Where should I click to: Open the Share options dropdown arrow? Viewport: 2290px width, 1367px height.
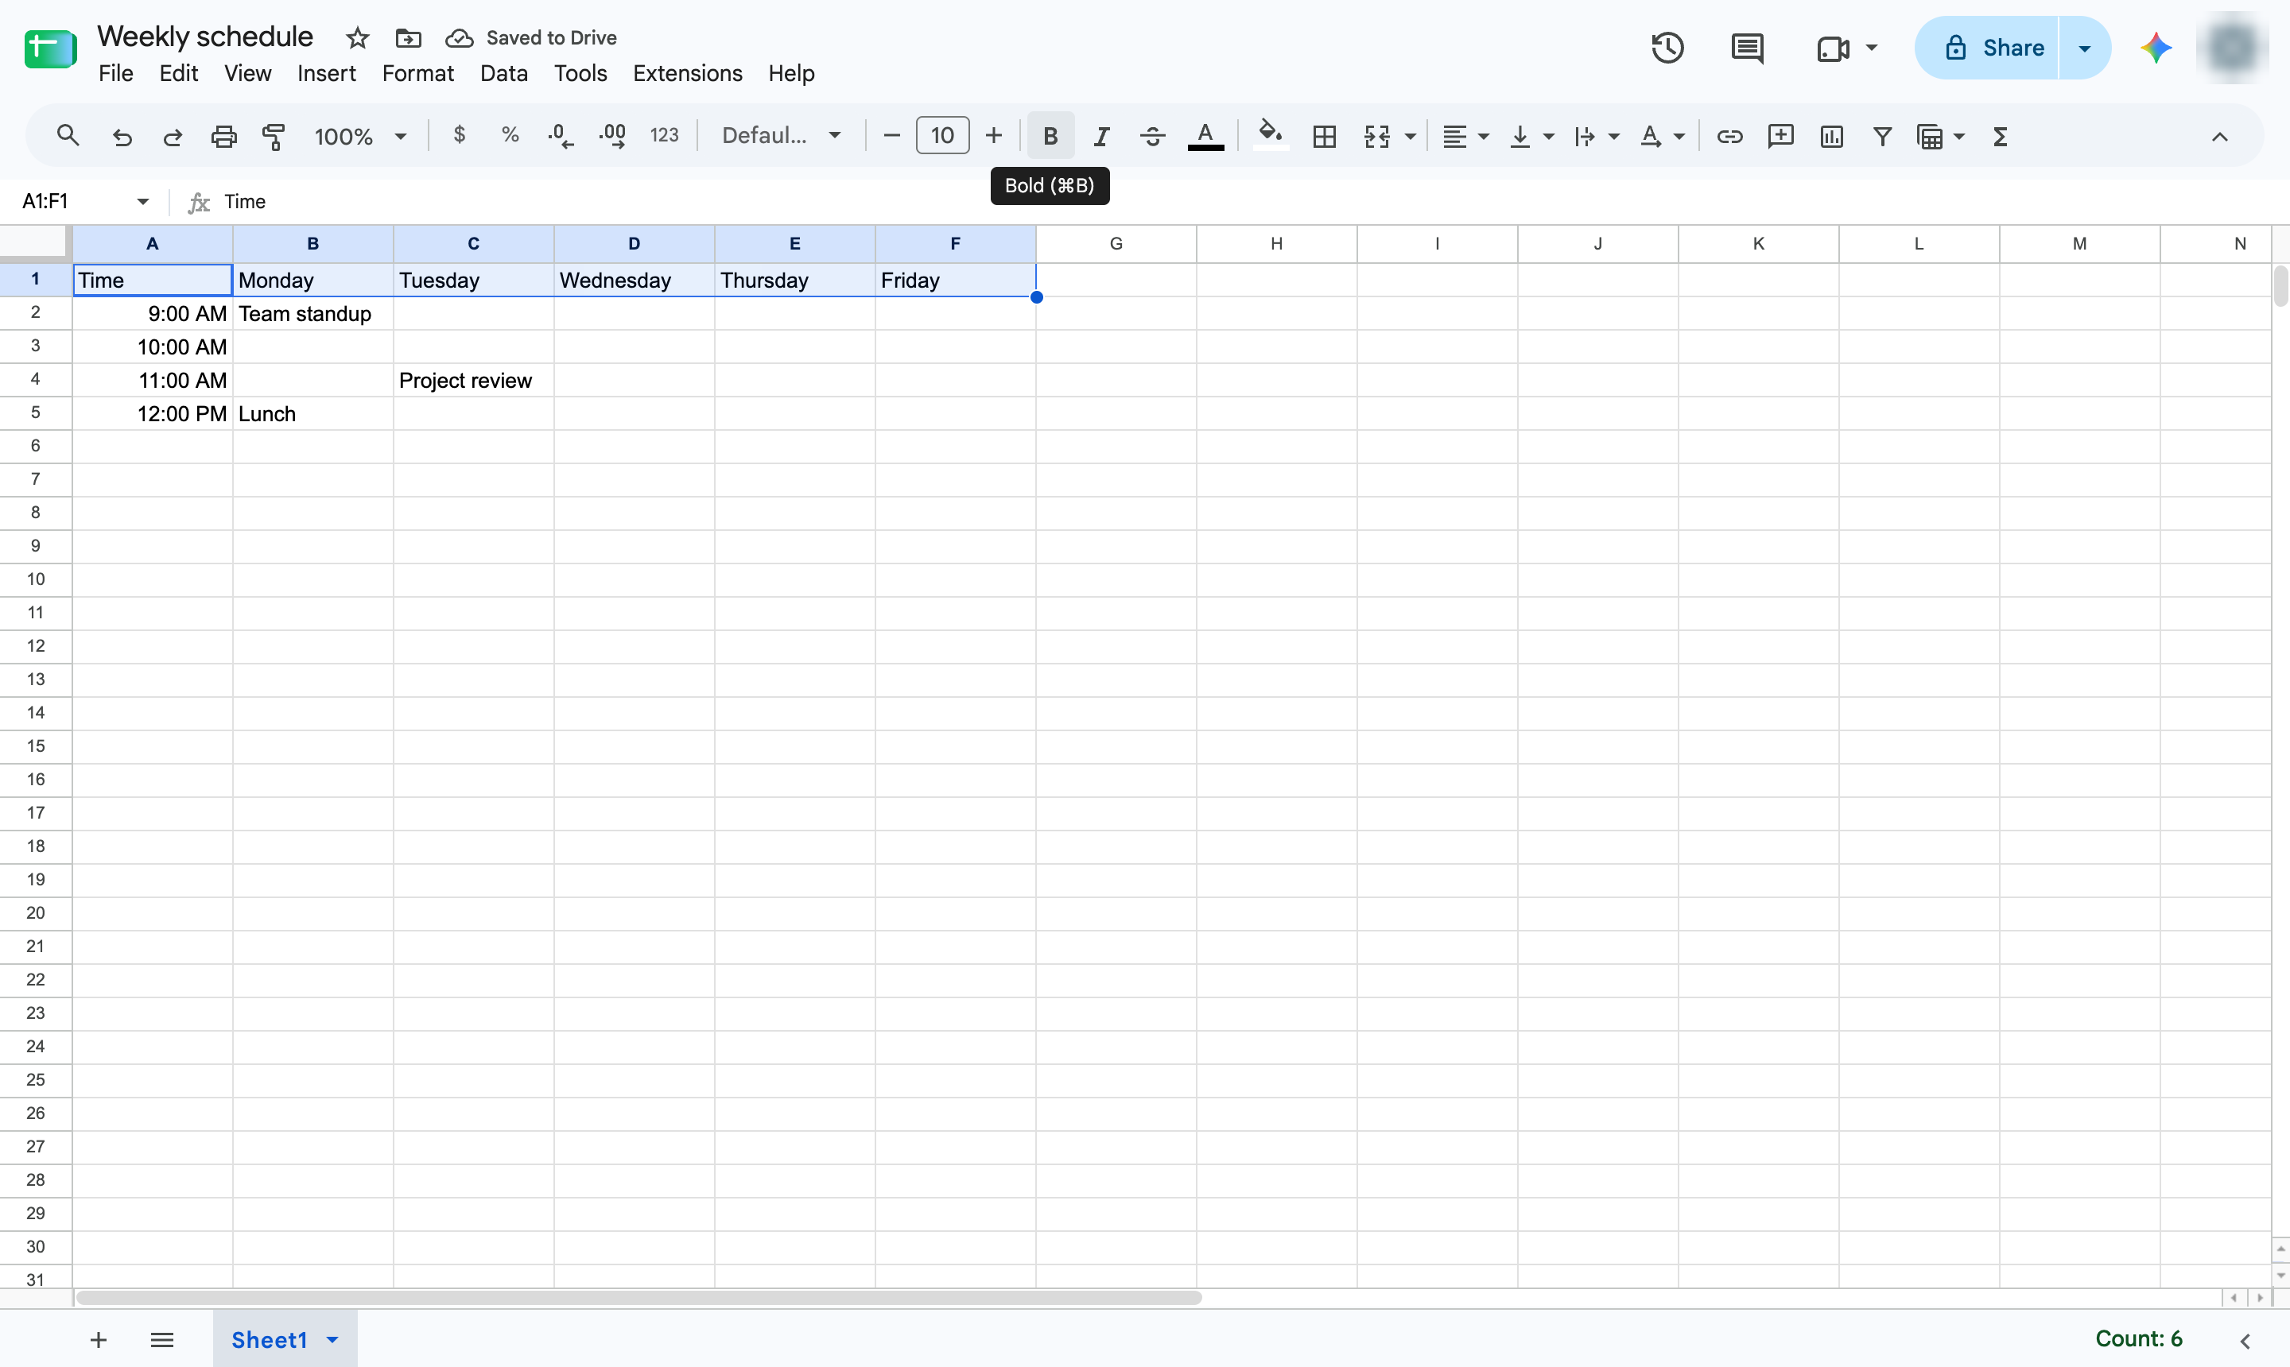[2085, 48]
